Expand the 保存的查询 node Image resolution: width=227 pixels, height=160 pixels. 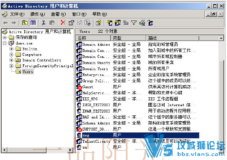pos(5,37)
